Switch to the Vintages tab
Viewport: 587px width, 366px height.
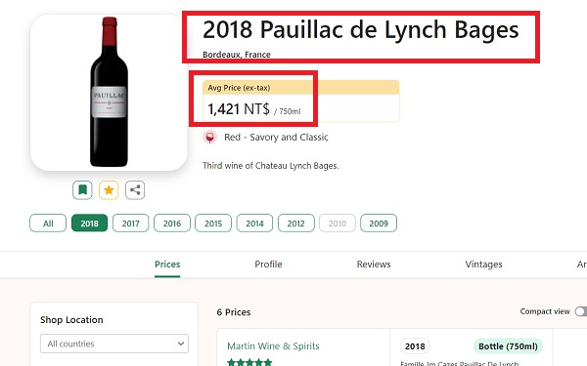483,264
